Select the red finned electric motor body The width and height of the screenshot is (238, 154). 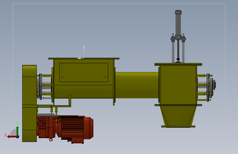tap(72, 127)
